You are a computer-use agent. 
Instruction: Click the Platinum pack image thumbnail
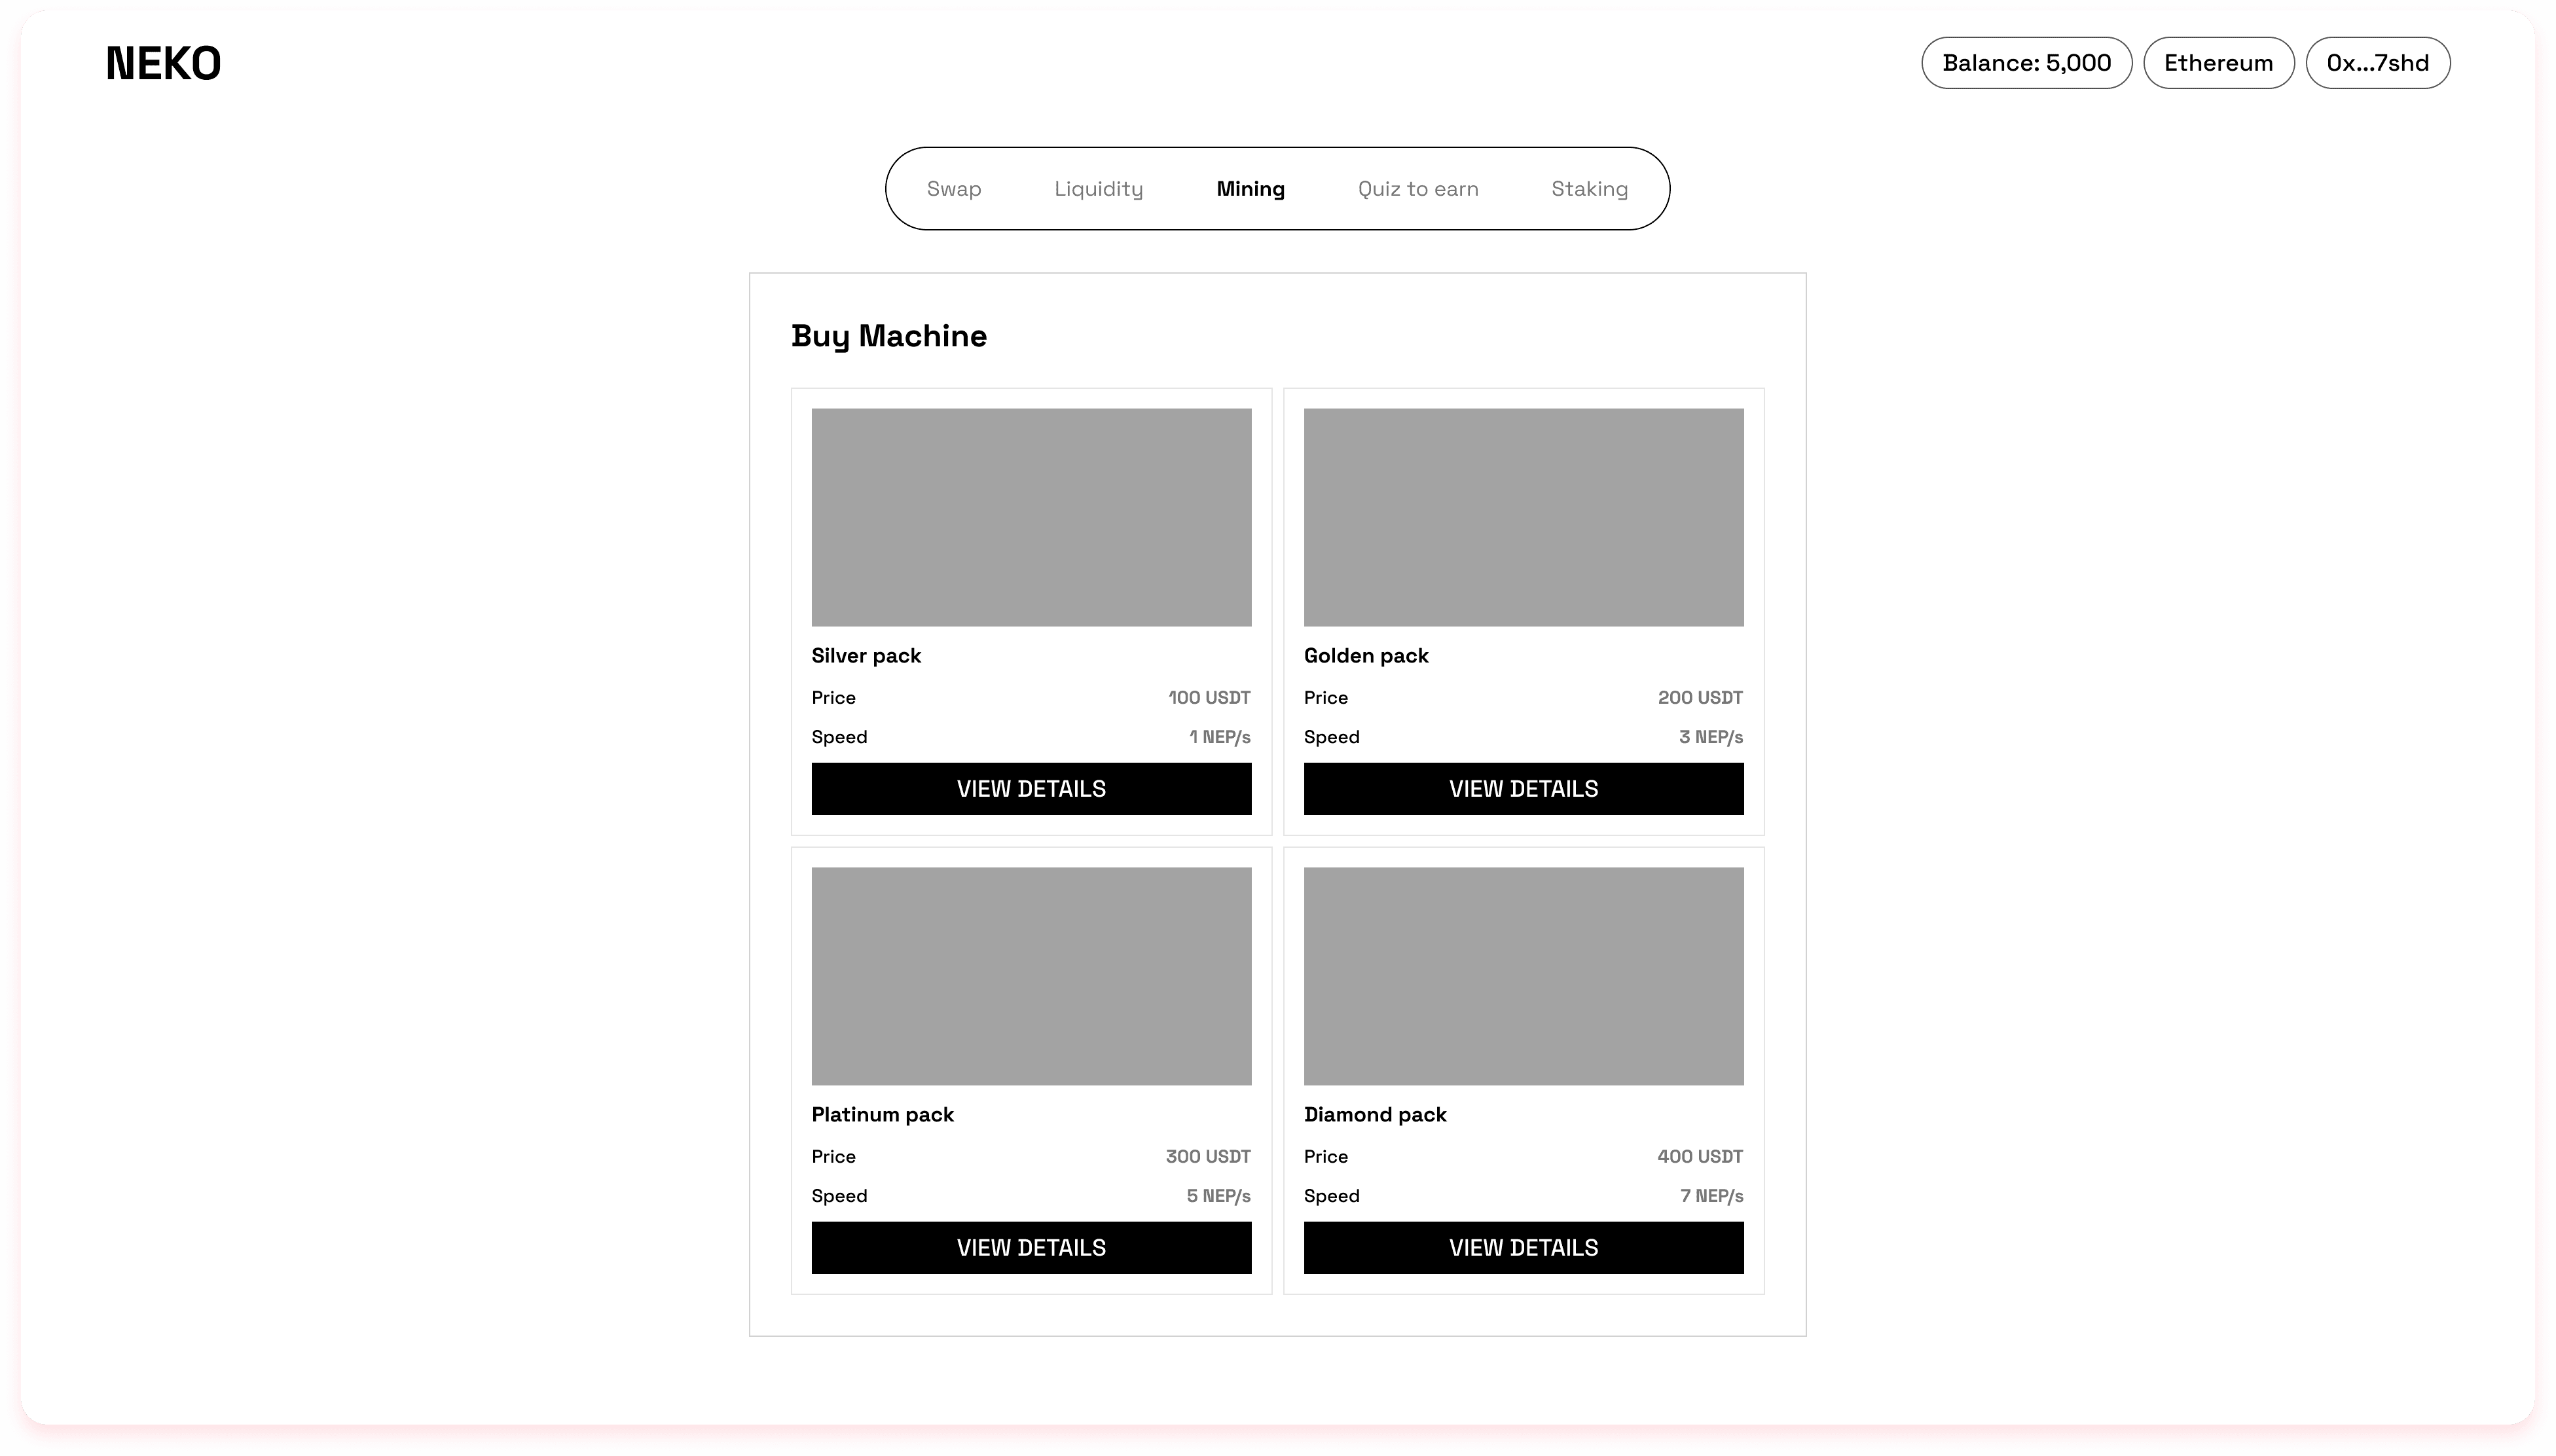pos(1031,976)
